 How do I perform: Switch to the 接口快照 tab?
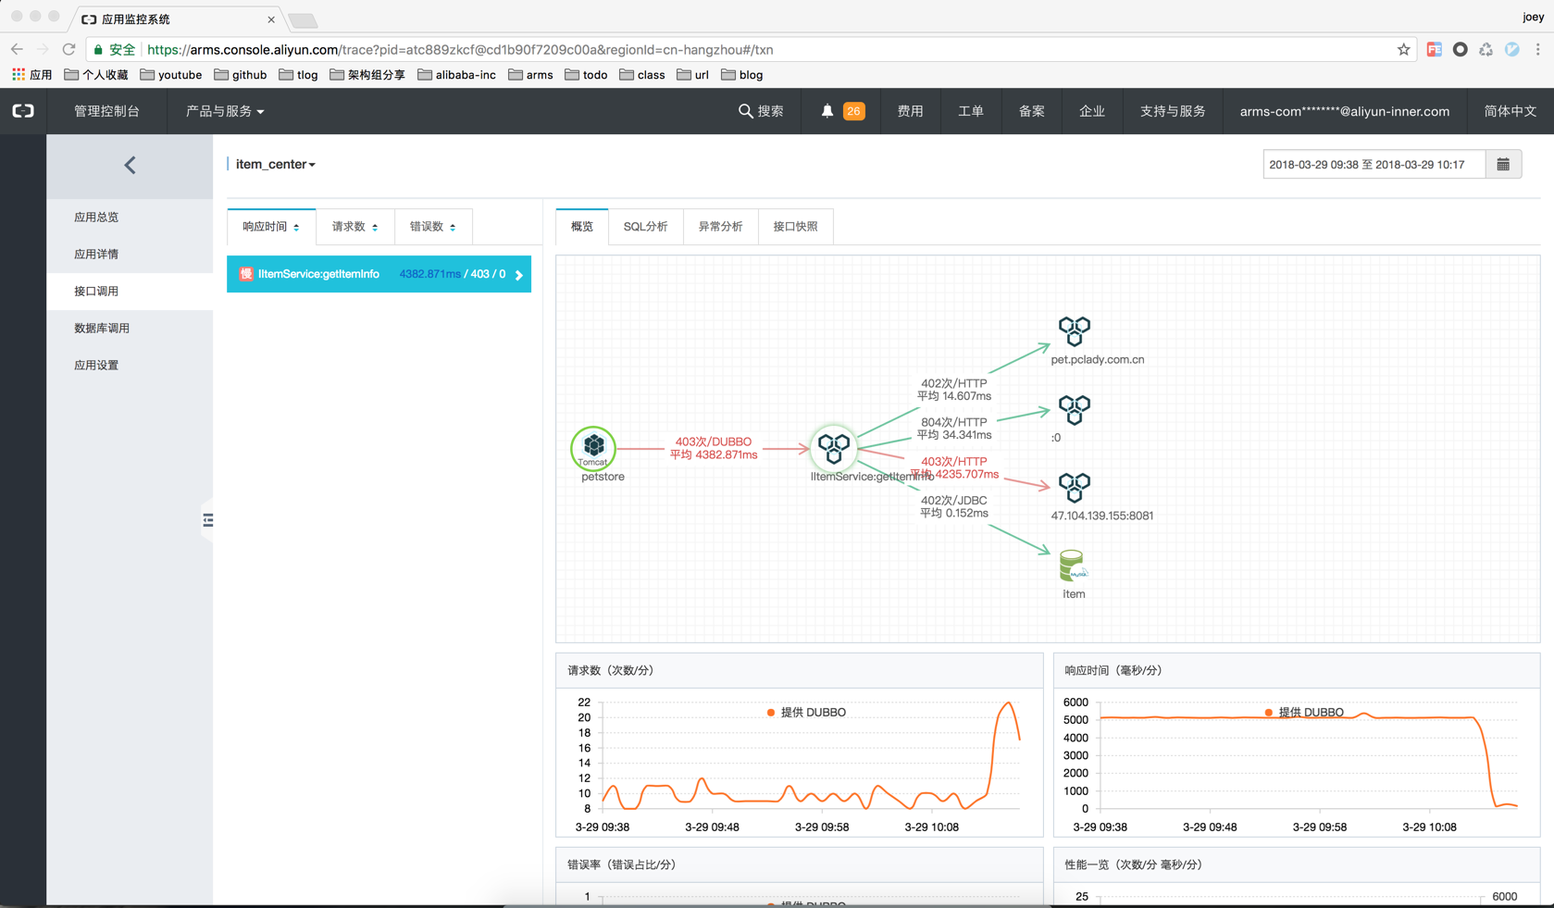coord(795,227)
